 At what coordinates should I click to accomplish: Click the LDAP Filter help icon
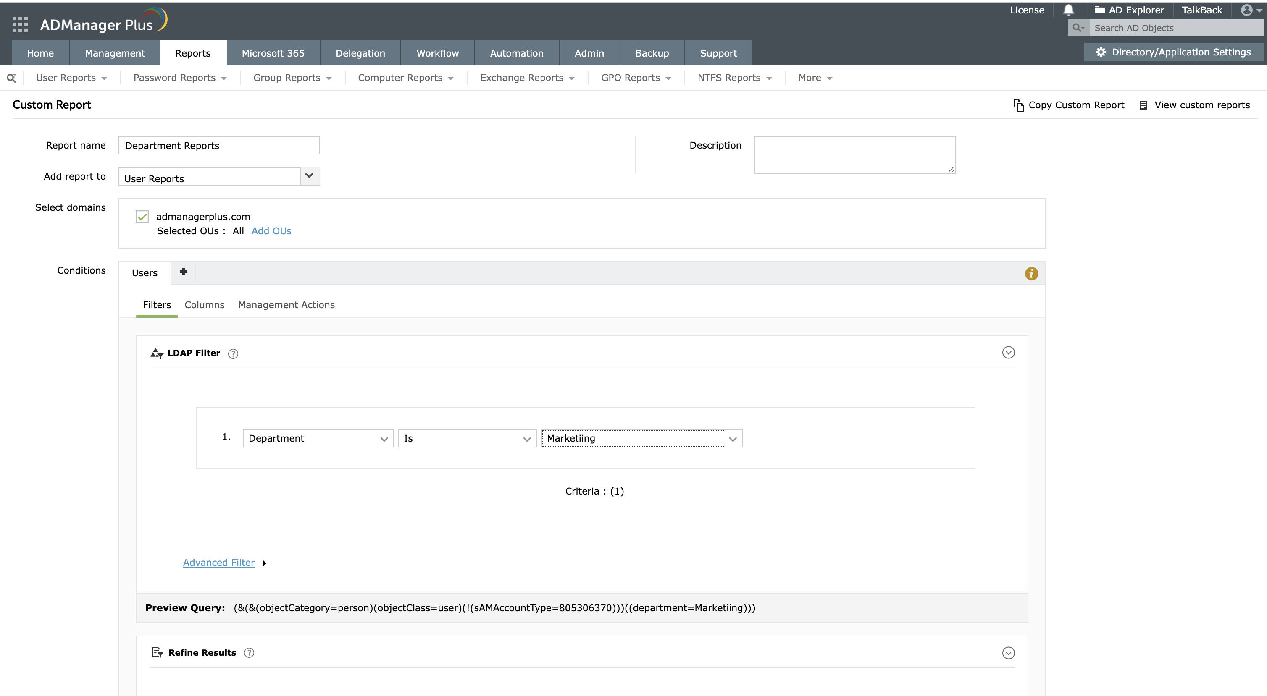coord(233,353)
